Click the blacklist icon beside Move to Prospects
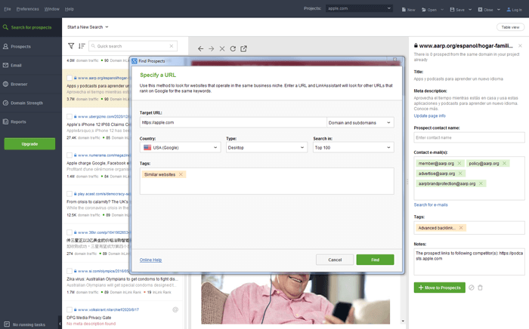 point(472,287)
